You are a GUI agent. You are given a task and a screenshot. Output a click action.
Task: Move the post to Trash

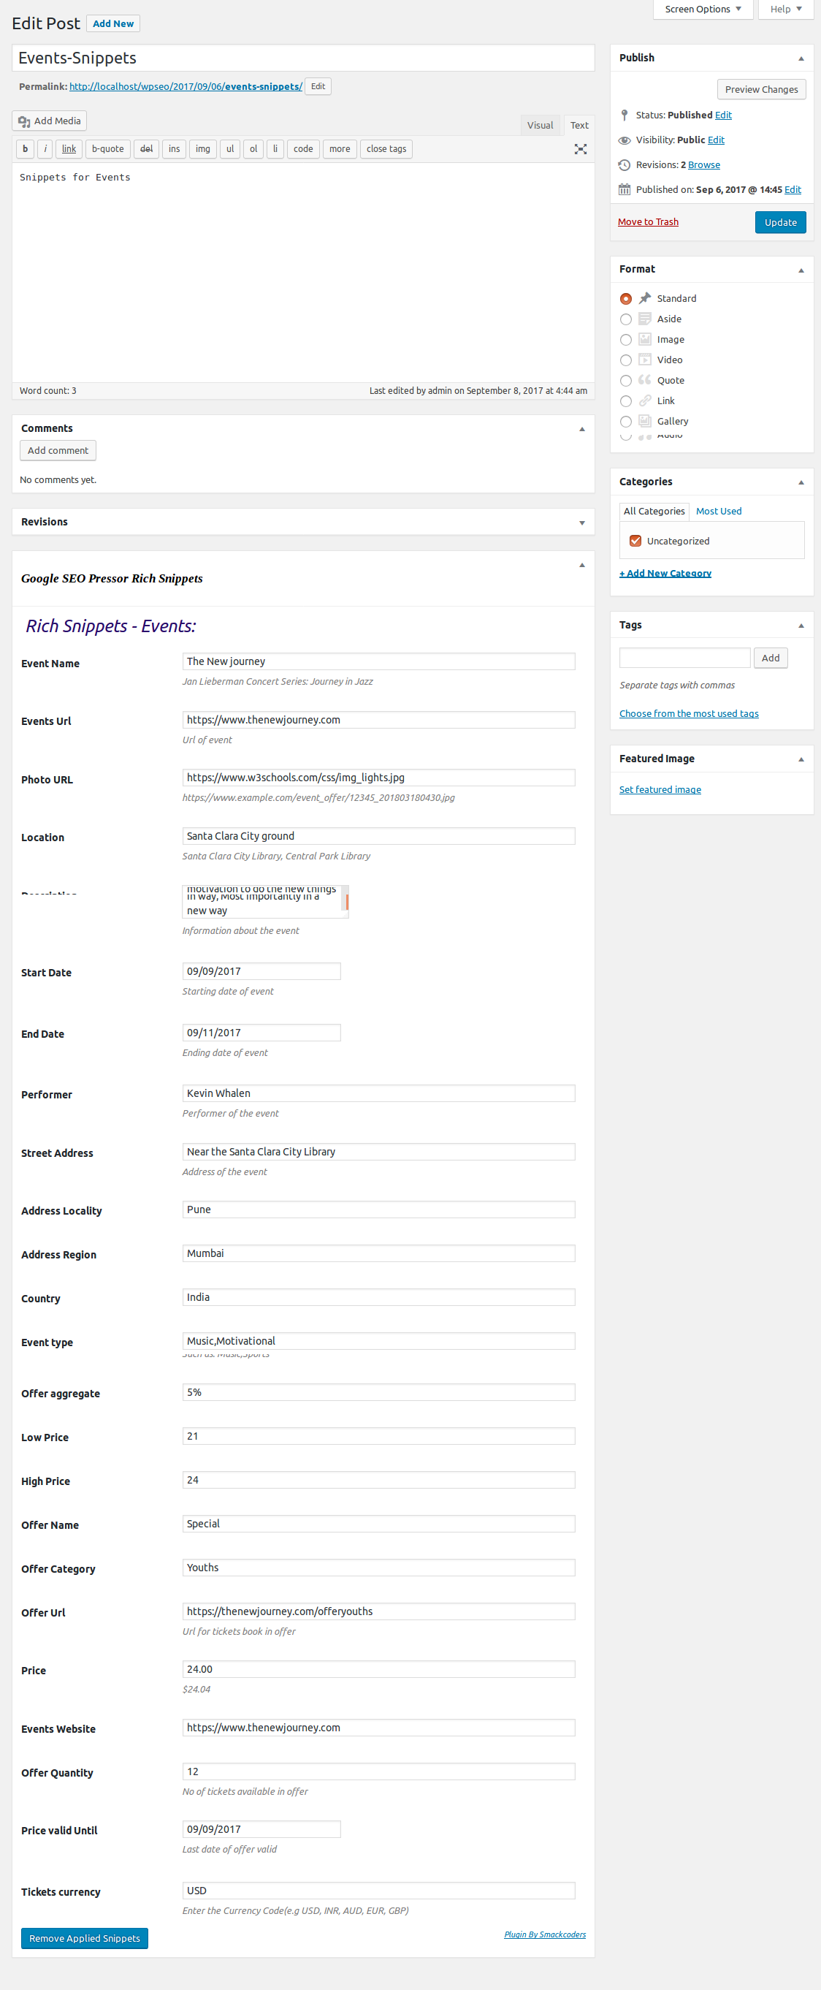[648, 221]
